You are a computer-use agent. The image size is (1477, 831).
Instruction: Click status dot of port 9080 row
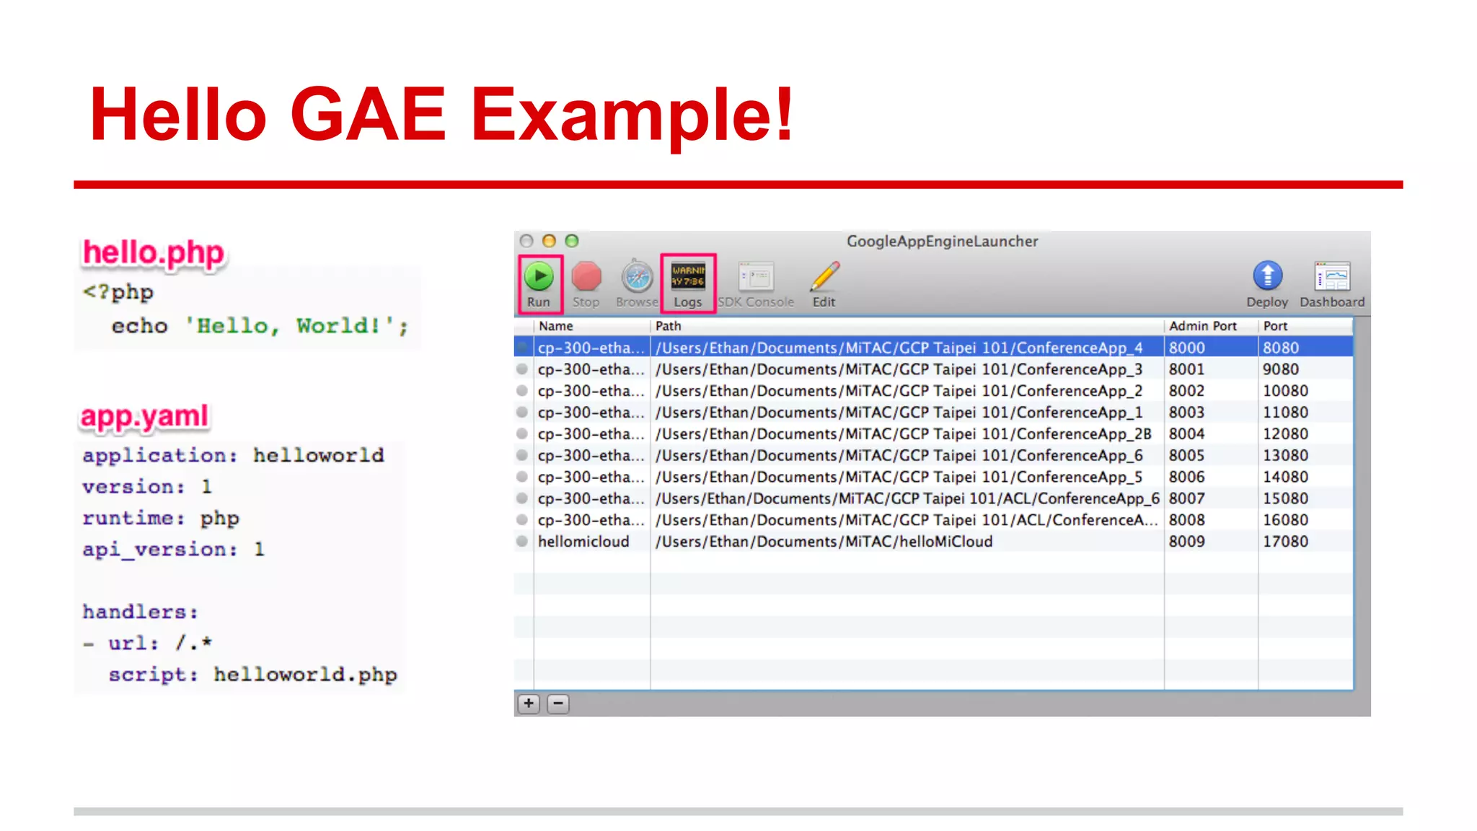(522, 369)
